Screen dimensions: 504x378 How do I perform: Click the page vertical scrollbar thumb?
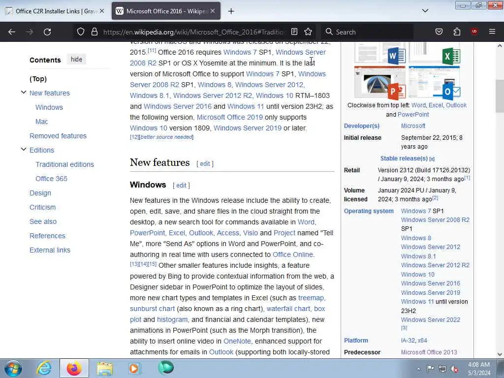click(x=500, y=96)
